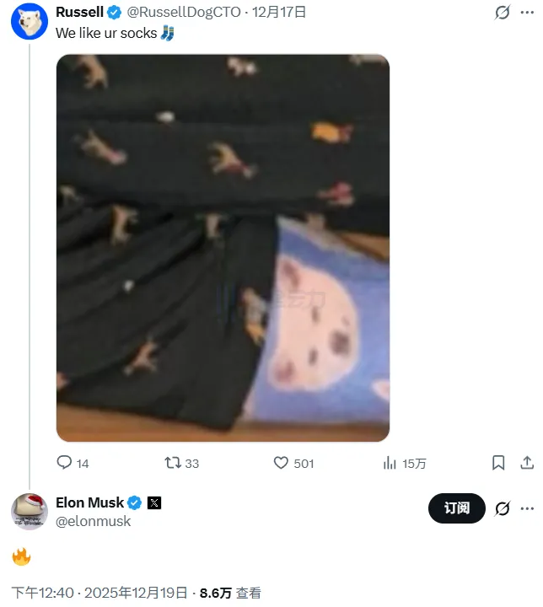Like the socks tweet with heart icon
This screenshot has width=543, height=607.
point(282,463)
